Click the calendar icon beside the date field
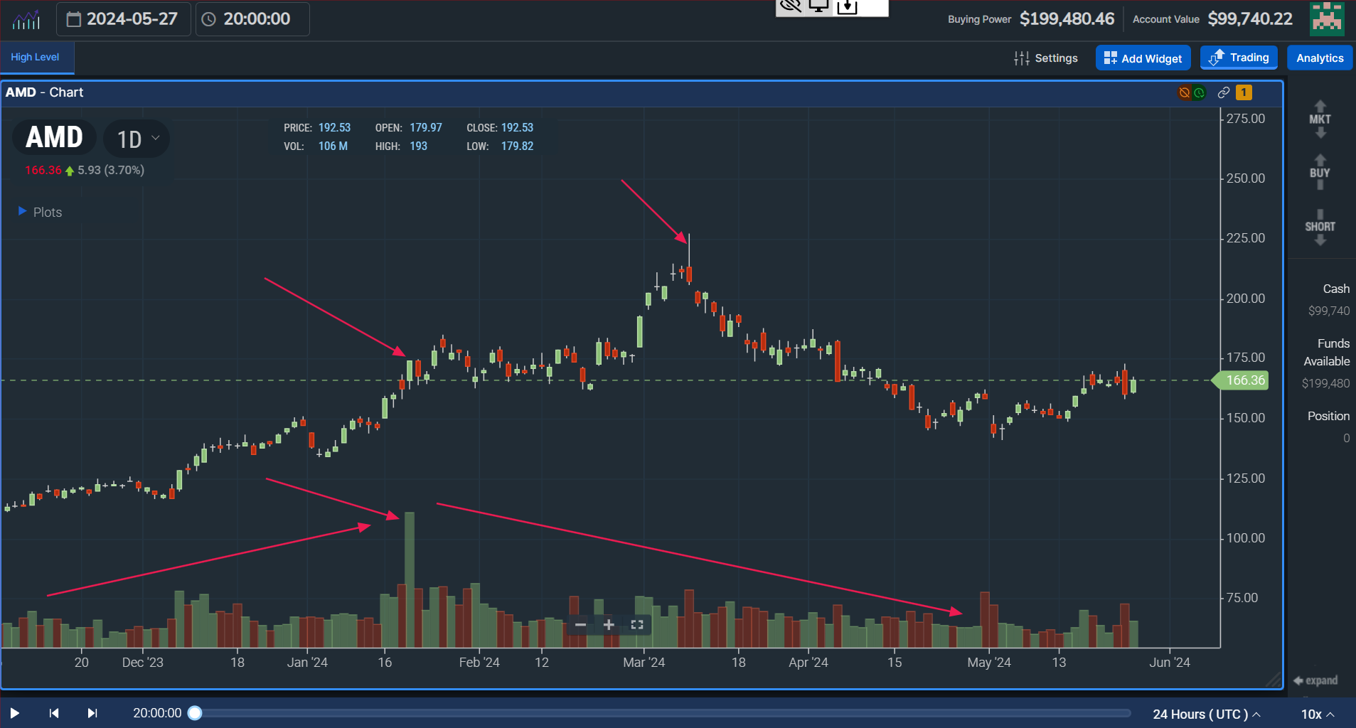The height and width of the screenshot is (728, 1356). click(75, 19)
